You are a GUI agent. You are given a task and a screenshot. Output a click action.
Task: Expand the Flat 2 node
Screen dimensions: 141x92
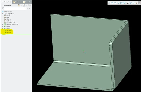click(3, 28)
